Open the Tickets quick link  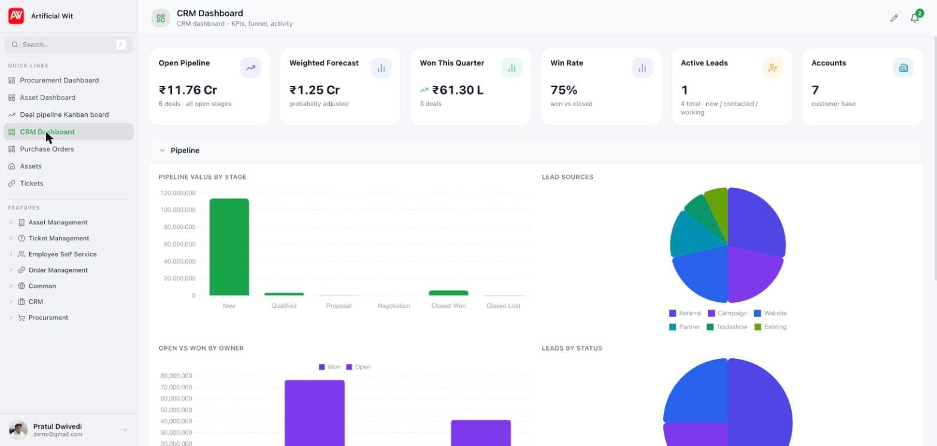click(69, 184)
